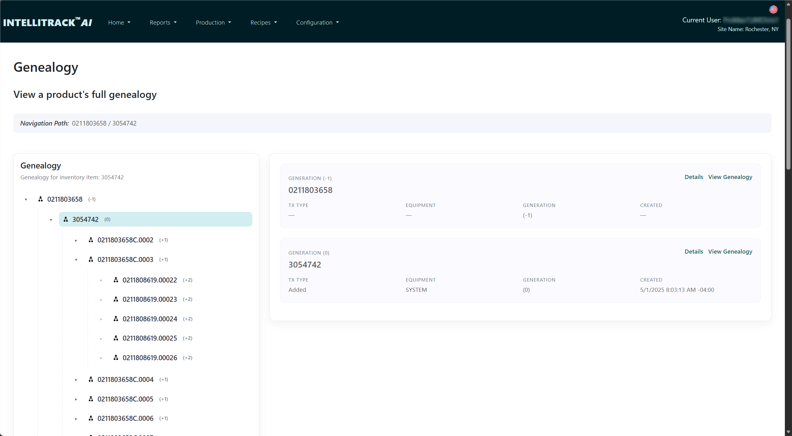Expand the 0211808619.00026 node
Image resolution: width=792 pixels, height=436 pixels.
101,358
